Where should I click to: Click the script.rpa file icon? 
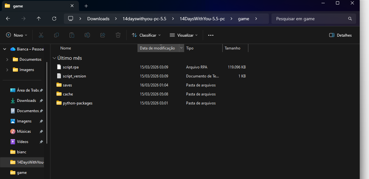coord(59,67)
